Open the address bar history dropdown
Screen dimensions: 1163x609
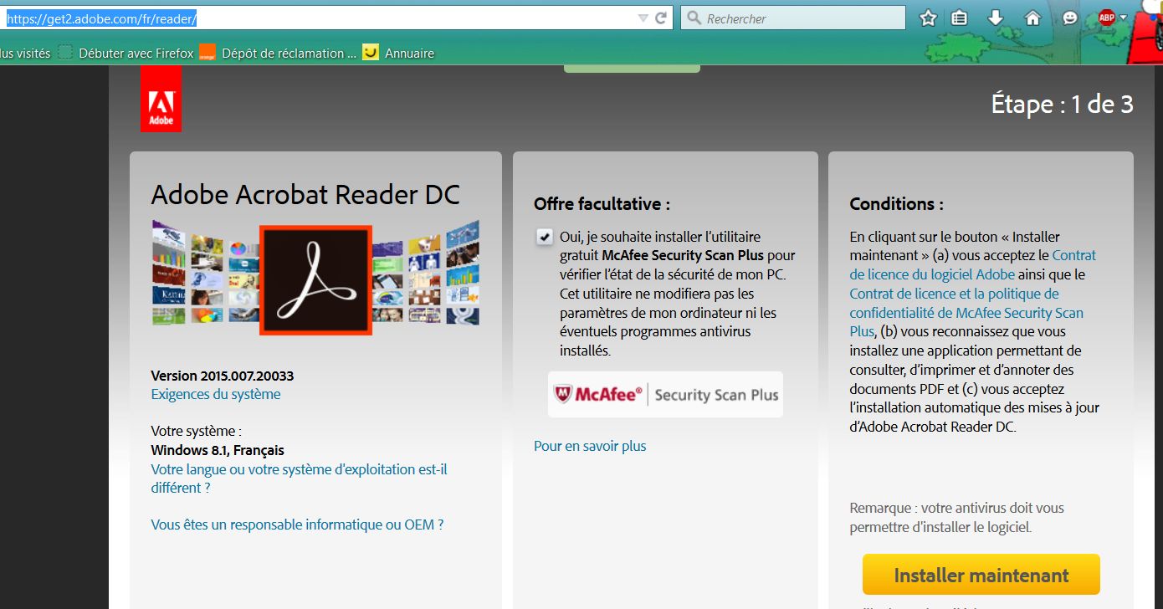tap(643, 18)
